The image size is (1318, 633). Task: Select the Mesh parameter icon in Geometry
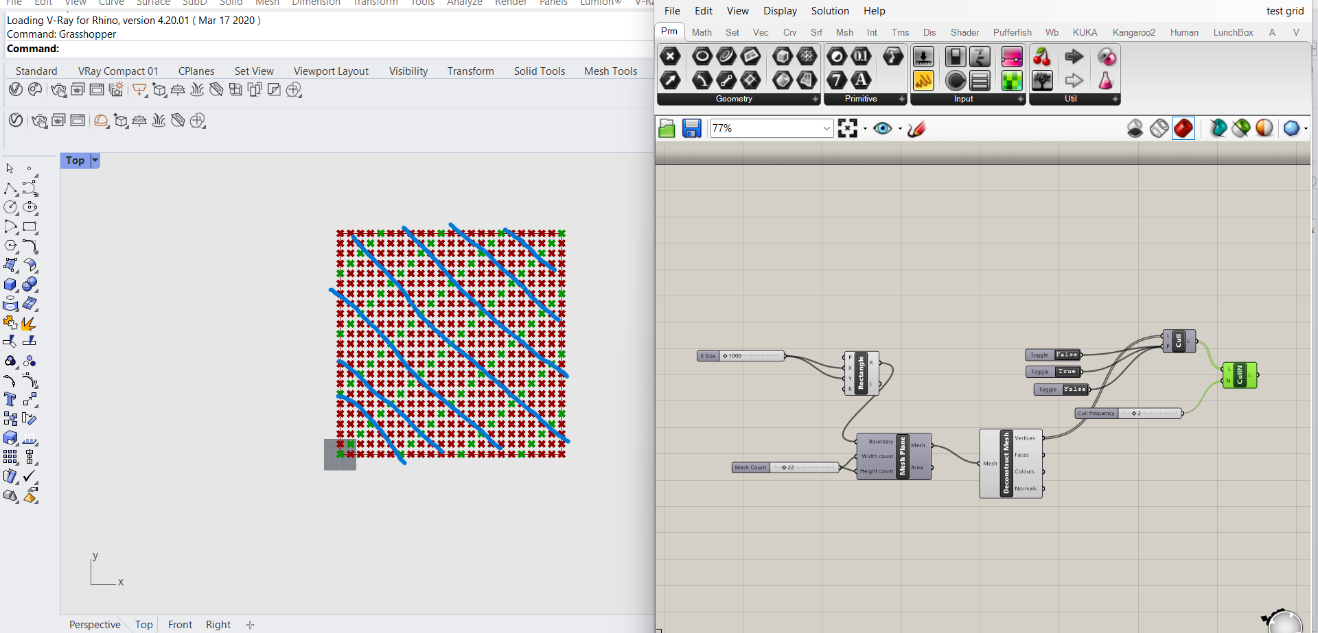pyautogui.click(x=807, y=56)
